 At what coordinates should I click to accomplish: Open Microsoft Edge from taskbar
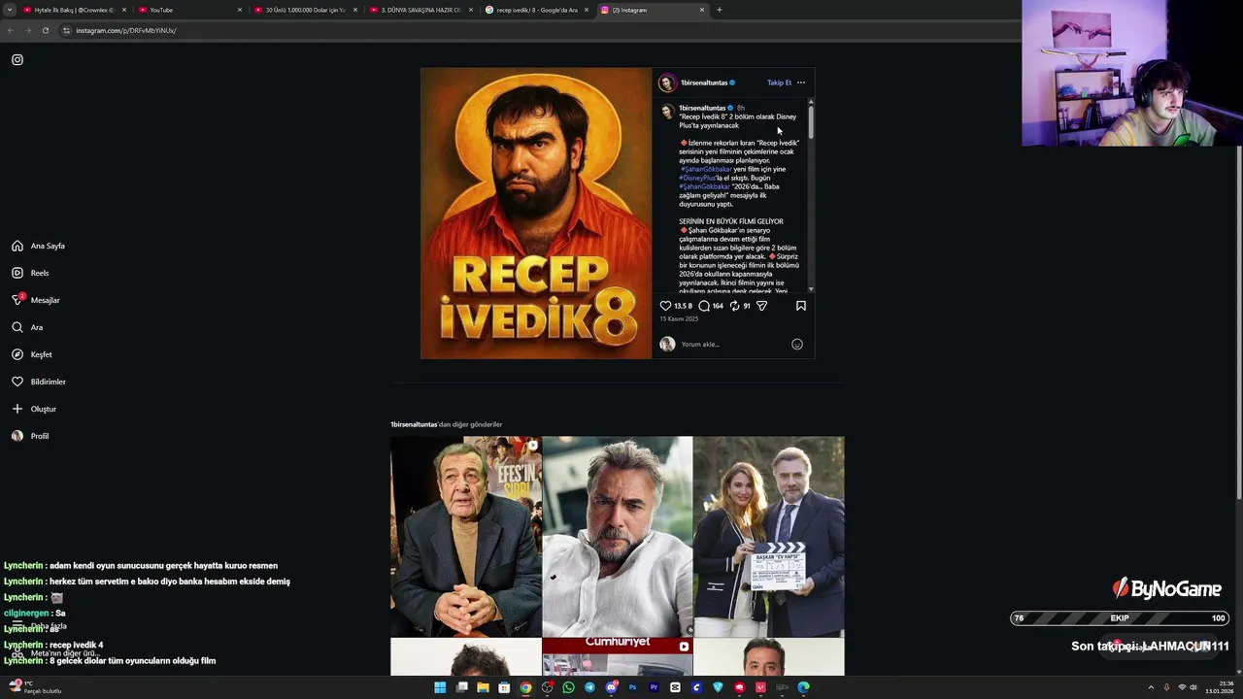tap(803, 687)
